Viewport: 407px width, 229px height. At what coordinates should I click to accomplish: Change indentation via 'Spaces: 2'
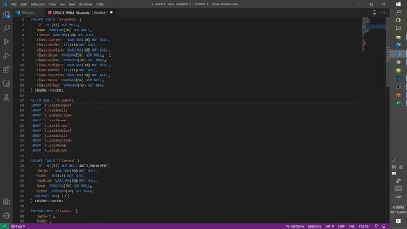click(315, 226)
